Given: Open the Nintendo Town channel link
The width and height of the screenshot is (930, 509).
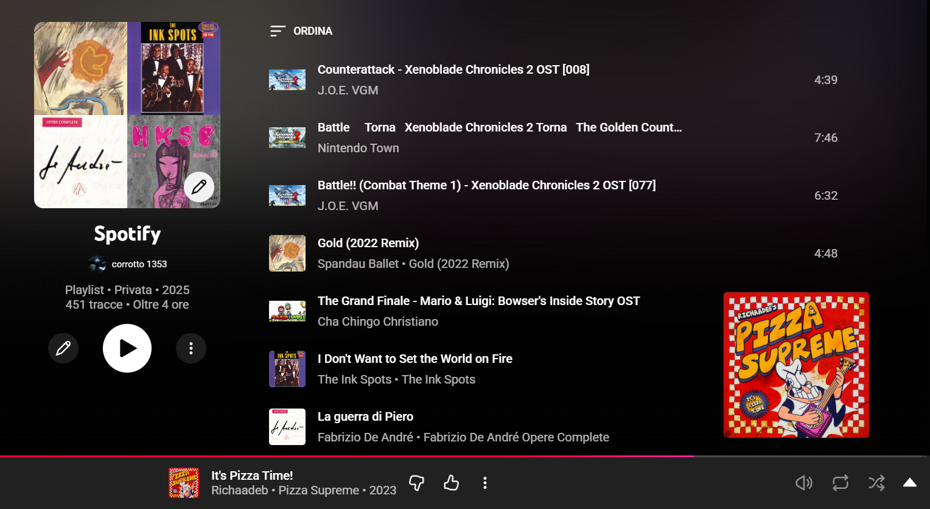Looking at the screenshot, I should point(358,148).
